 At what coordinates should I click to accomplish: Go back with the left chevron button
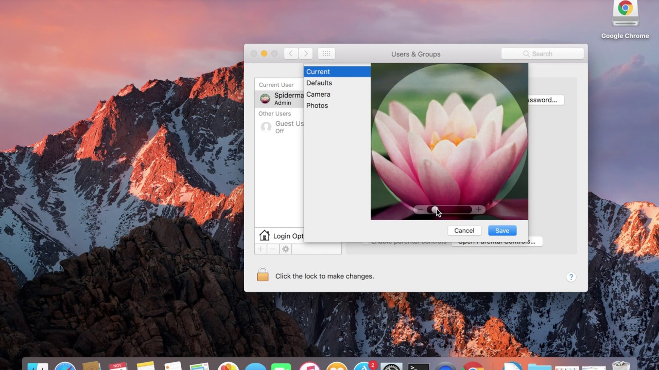(291, 53)
